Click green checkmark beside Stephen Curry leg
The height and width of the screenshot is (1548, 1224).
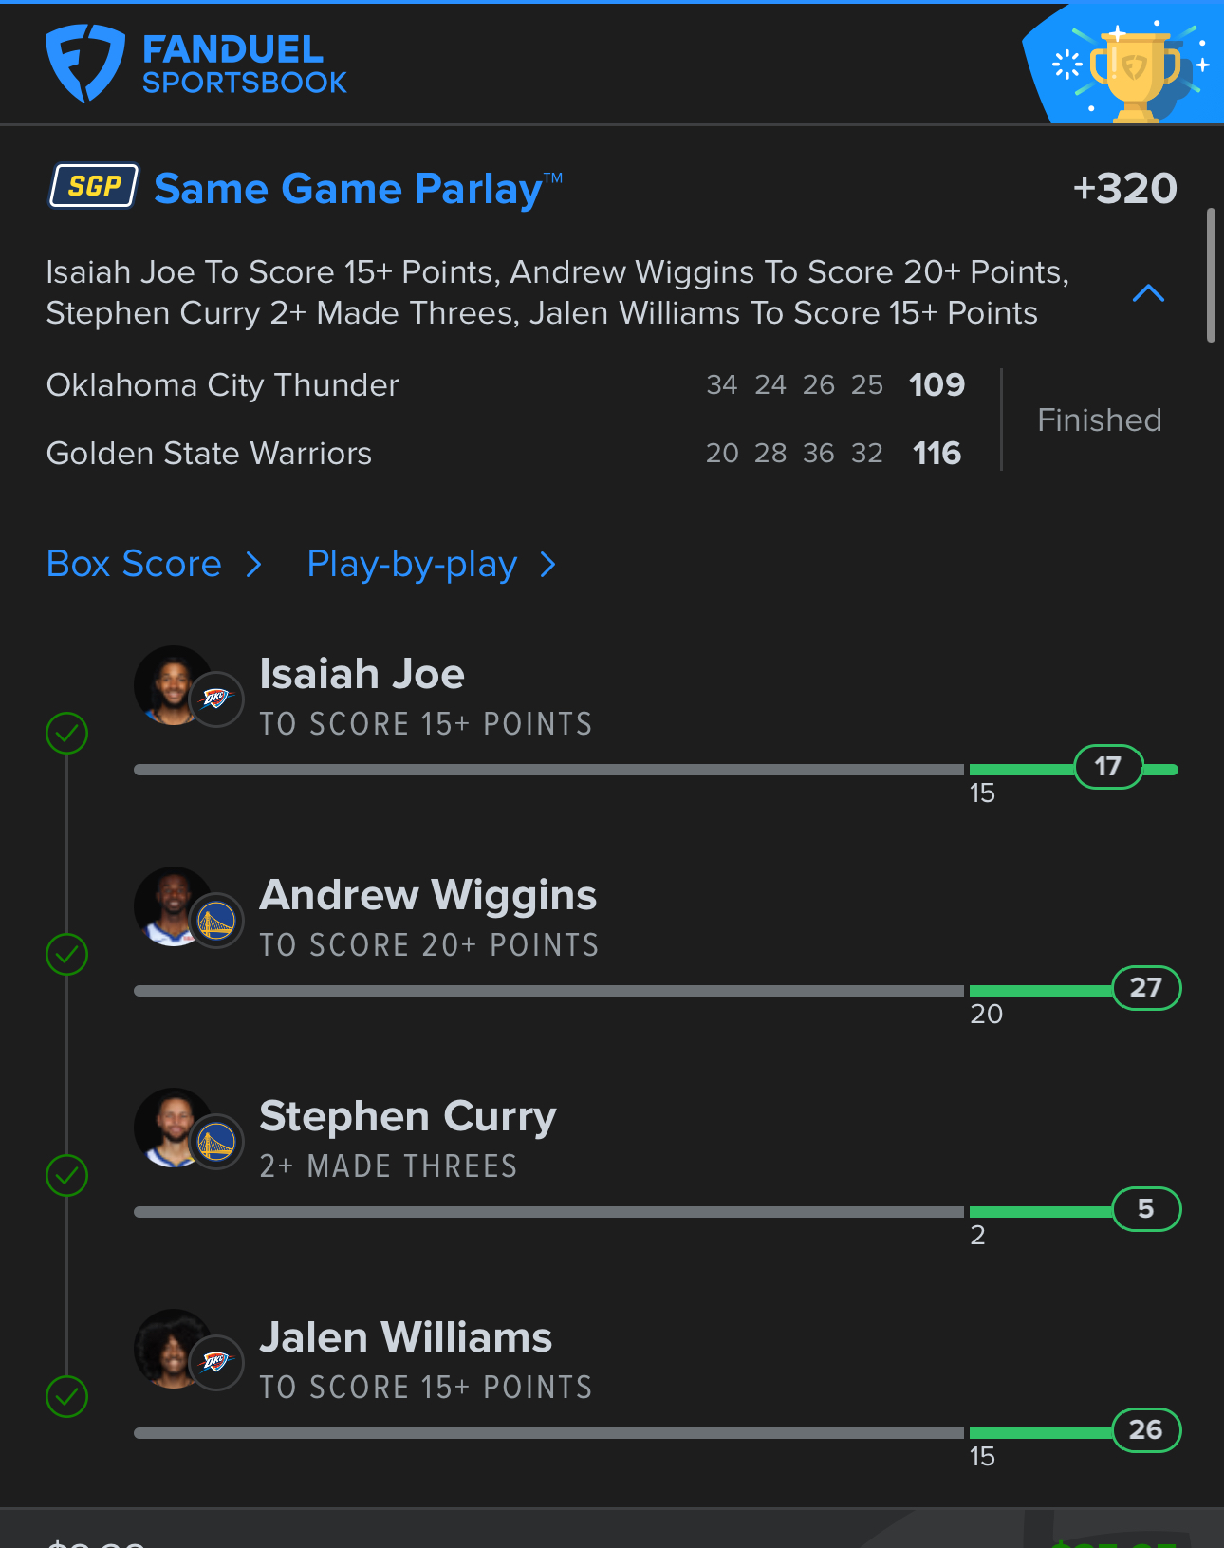click(x=67, y=1176)
